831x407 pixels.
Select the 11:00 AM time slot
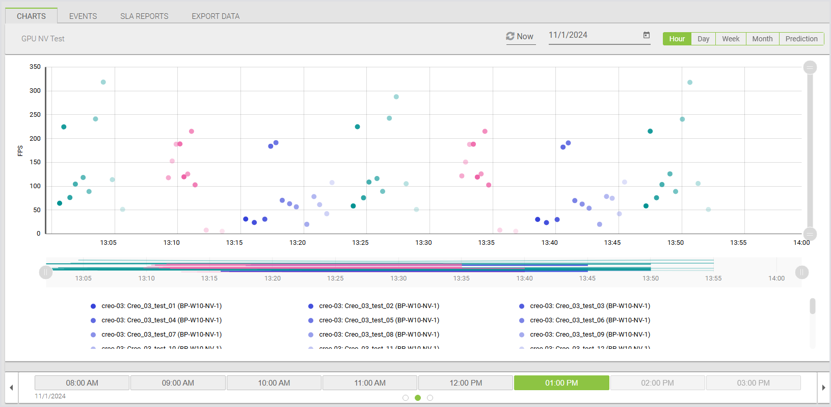point(370,383)
